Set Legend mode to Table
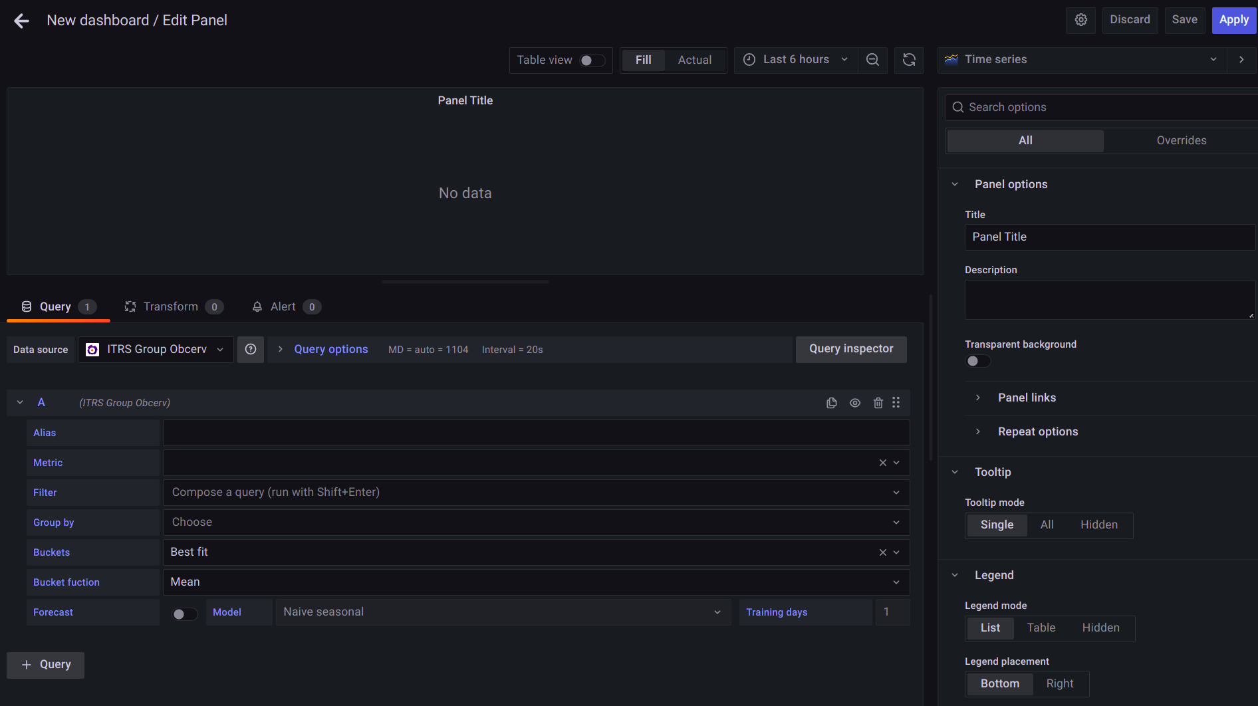The image size is (1258, 706). point(1041,628)
